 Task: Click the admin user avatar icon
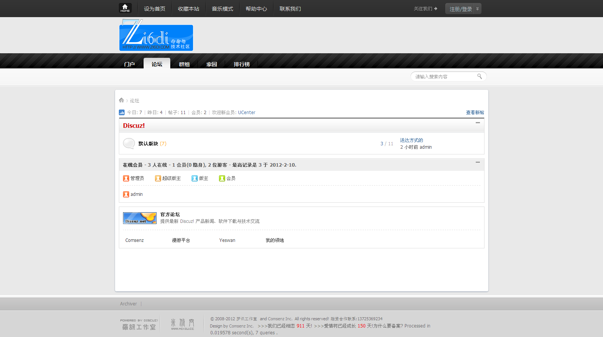coord(126,194)
